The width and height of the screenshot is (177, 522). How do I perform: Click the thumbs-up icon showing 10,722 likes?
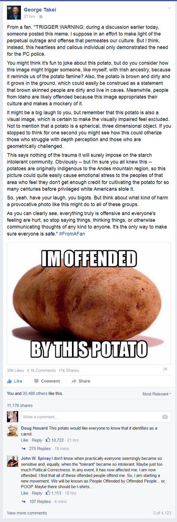tap(48, 440)
